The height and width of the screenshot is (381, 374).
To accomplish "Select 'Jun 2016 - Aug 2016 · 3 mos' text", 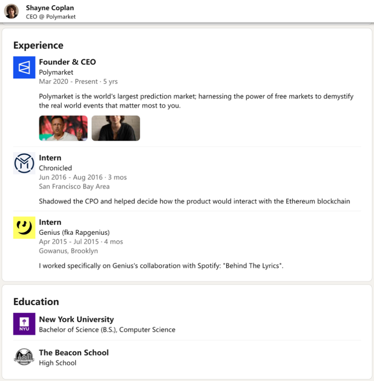I will point(83,177).
